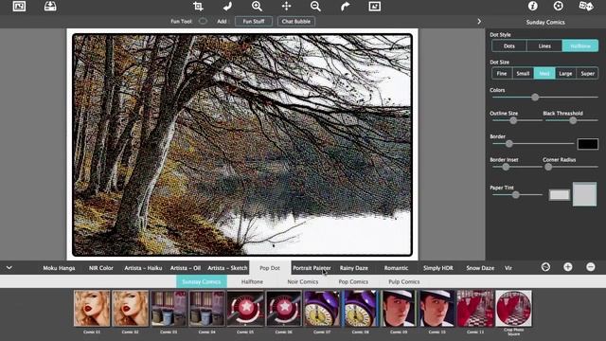The image size is (606, 341).
Task: Click the undo curved arrow icon
Action: (227, 6)
